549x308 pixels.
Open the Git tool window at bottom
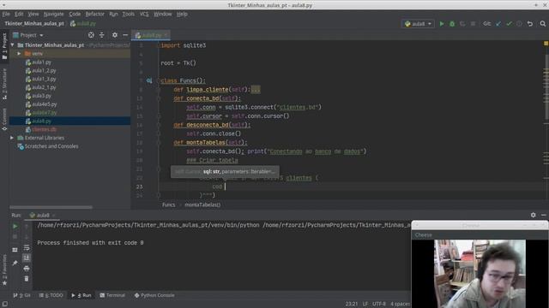click(x=21, y=295)
